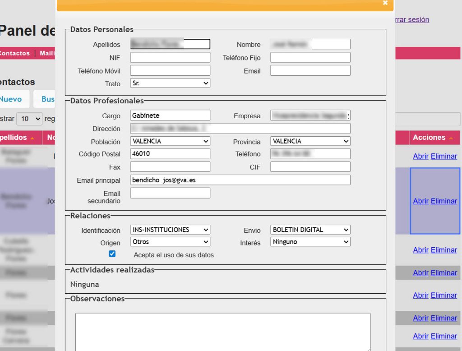Click the Cargo input field
This screenshot has width=462, height=351.
(x=170, y=115)
